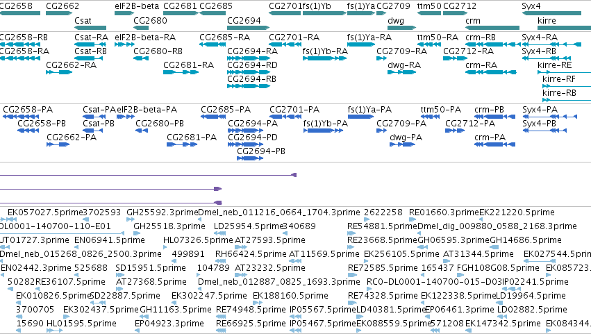This screenshot has width=591, height=334.
Task: Open EST RE74948.5prime
Action: pos(221,317)
